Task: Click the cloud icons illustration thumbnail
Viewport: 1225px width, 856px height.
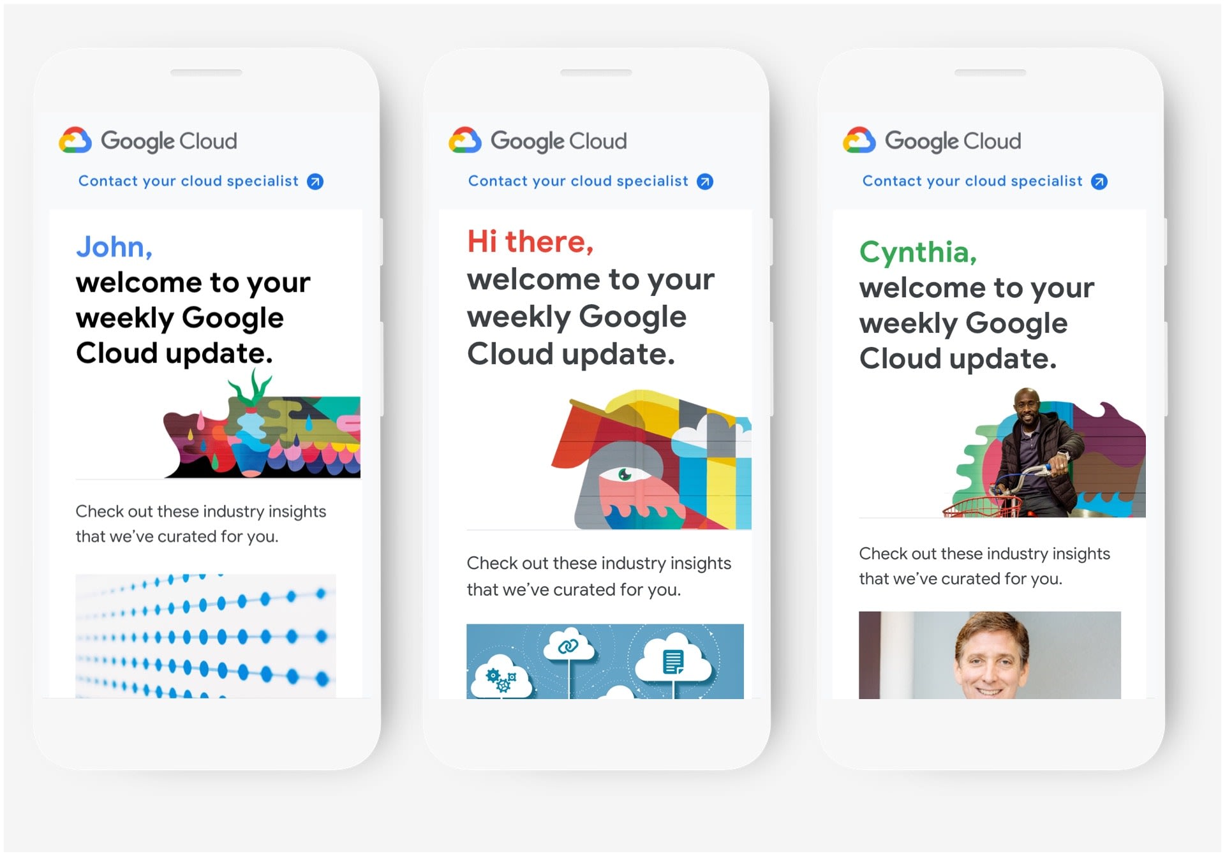Action: coord(605,661)
